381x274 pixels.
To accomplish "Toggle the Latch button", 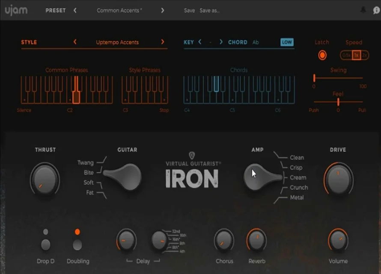I will [x=322, y=55].
